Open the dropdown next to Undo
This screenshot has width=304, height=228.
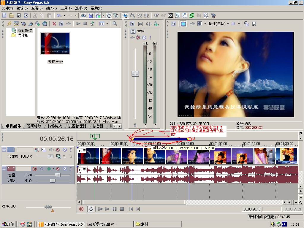point(64,15)
